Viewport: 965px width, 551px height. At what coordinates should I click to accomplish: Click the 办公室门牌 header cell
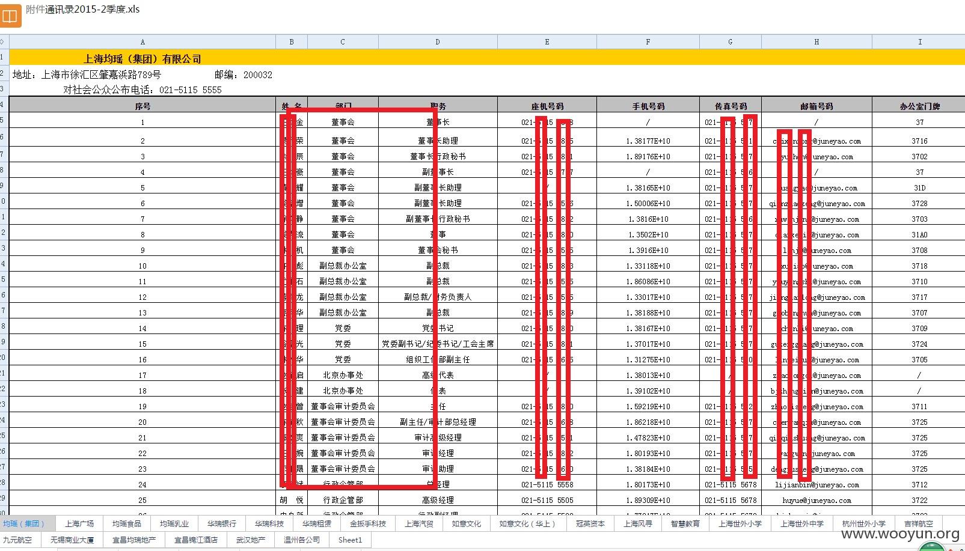click(920, 106)
